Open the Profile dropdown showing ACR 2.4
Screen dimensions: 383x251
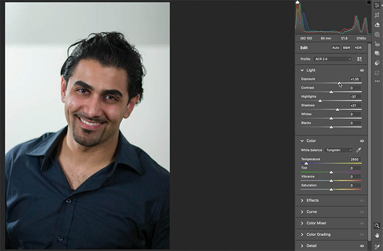[332, 59]
